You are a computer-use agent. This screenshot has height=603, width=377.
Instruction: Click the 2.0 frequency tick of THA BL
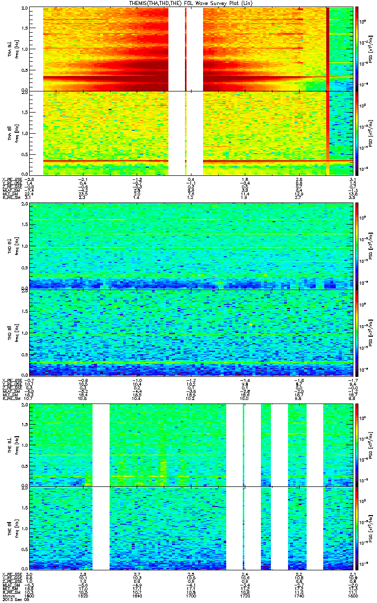point(25,9)
